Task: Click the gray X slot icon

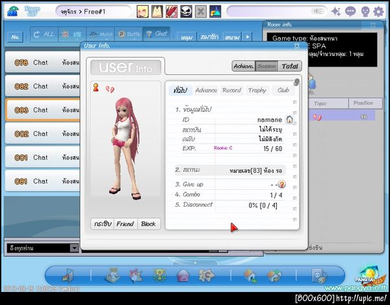Action: click(x=201, y=12)
